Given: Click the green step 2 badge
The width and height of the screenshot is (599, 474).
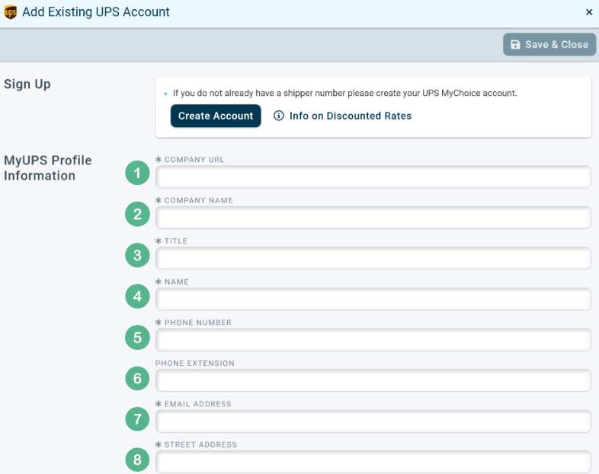Looking at the screenshot, I should (x=137, y=214).
